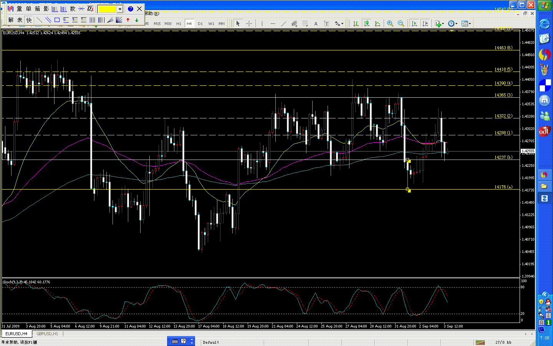Open the arrows and shapes dropdown
The image size is (553, 346).
(x=339, y=24)
